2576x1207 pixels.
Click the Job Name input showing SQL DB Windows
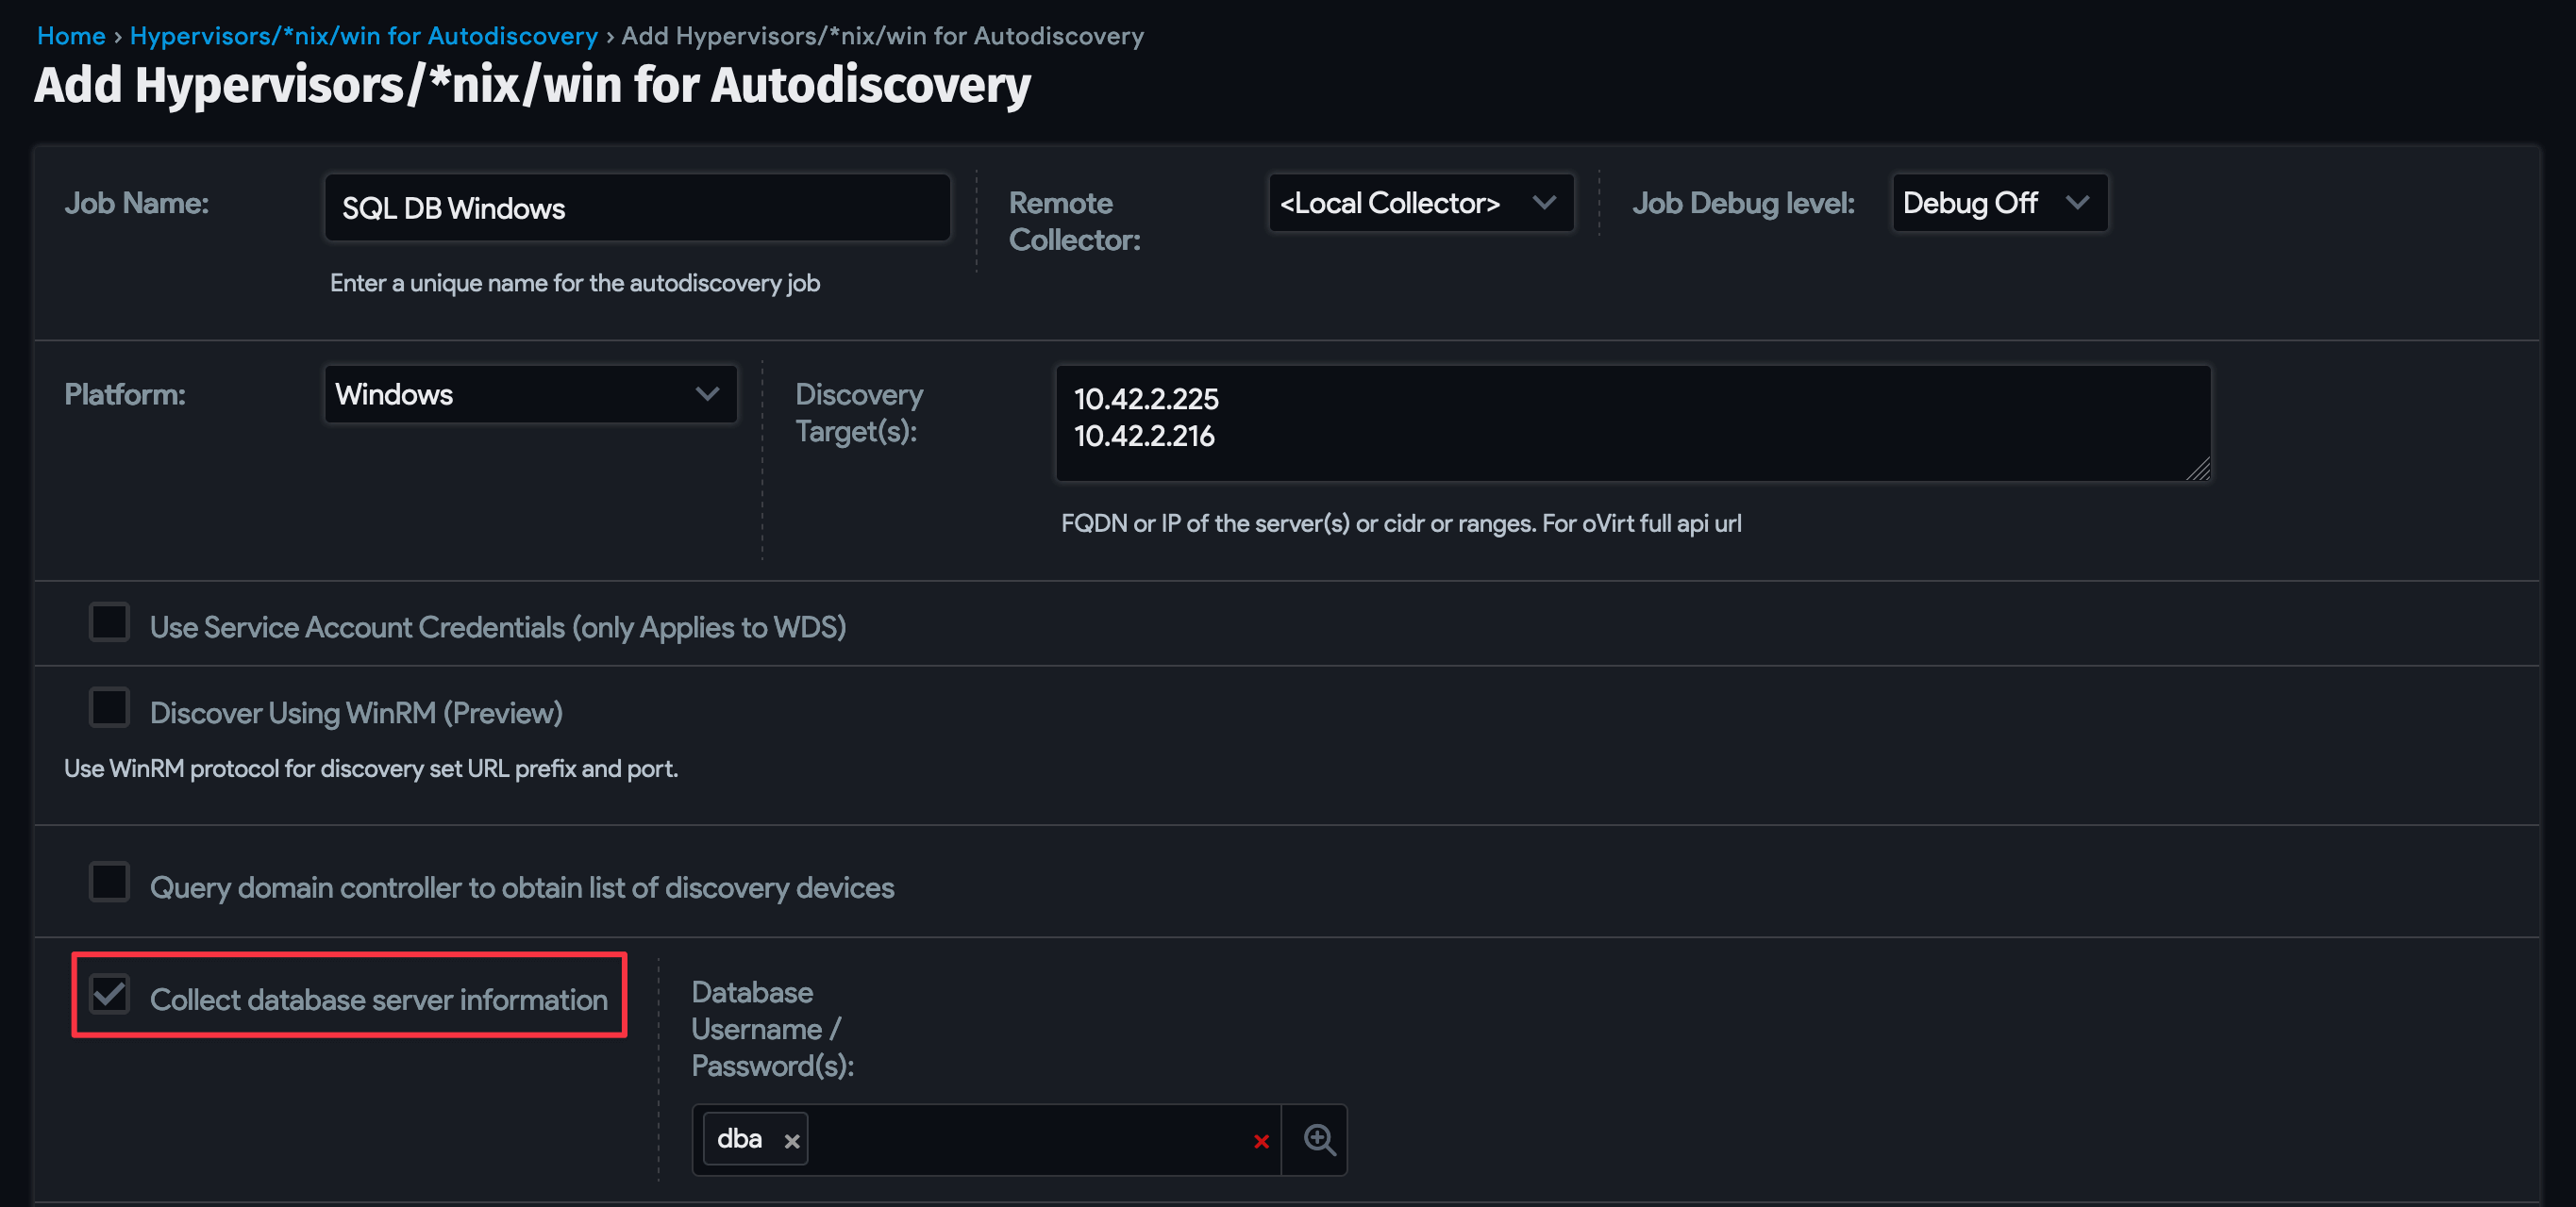point(637,207)
